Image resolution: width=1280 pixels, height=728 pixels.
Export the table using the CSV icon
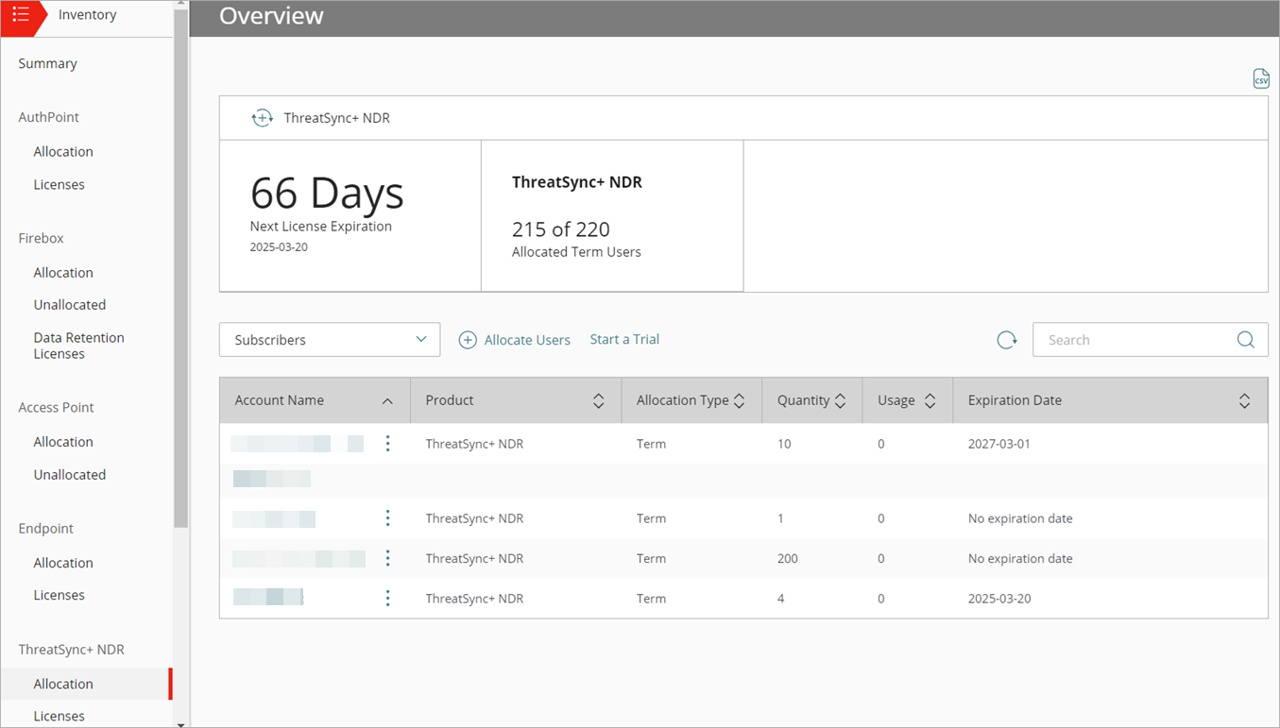pyautogui.click(x=1261, y=78)
